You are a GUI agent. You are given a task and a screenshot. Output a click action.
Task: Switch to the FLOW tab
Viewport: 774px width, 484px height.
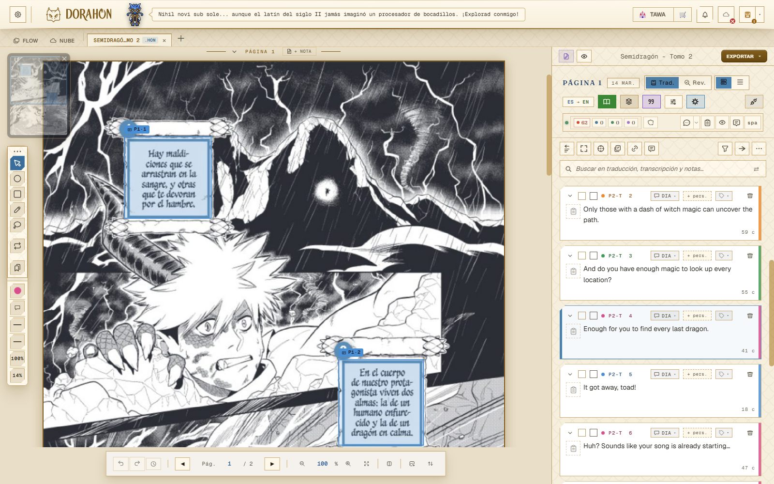tap(26, 41)
